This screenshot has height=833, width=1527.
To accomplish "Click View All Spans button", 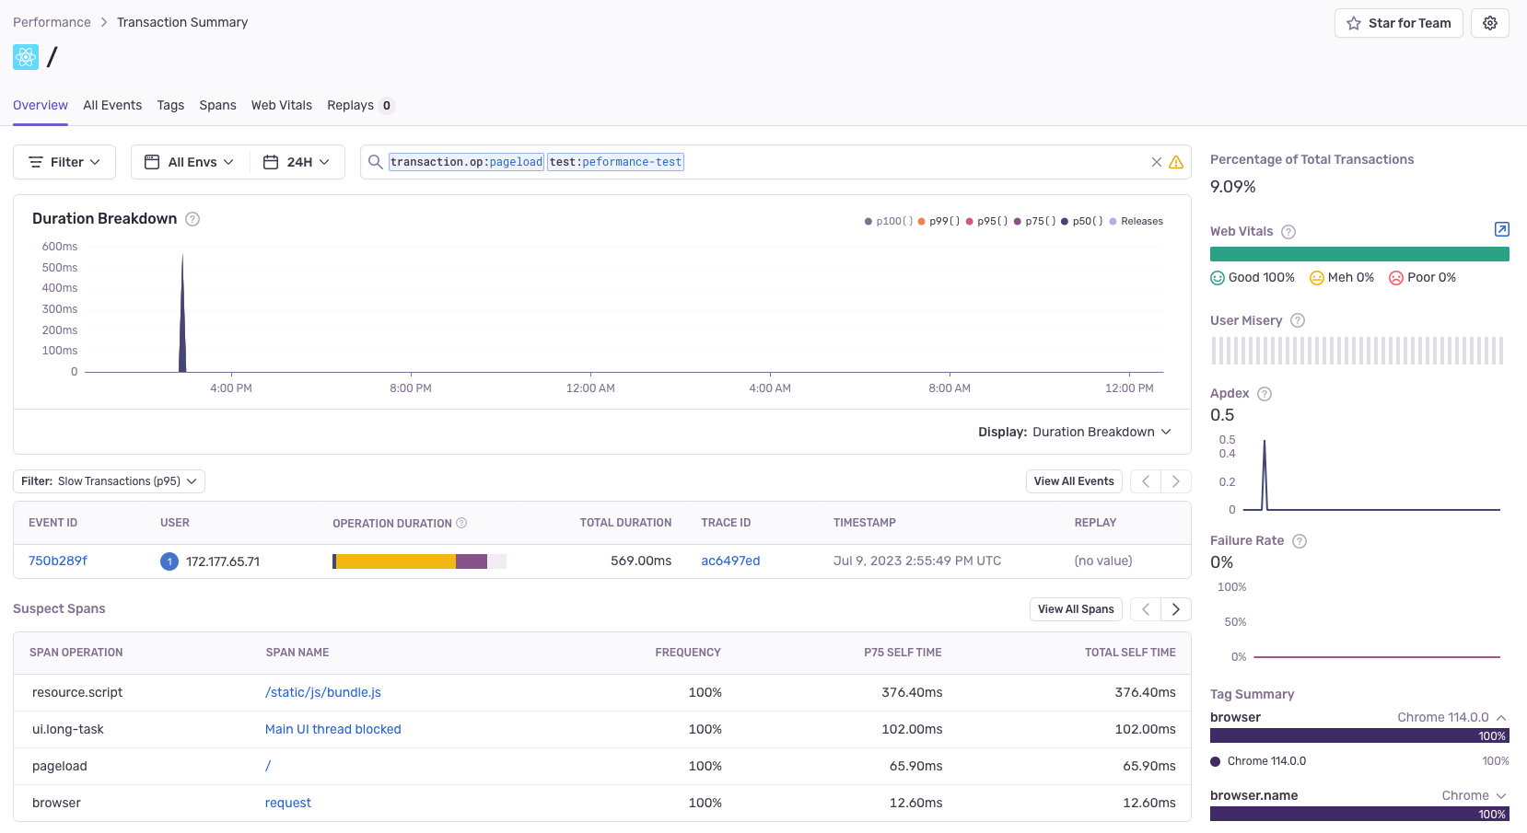I will click(x=1076, y=609).
